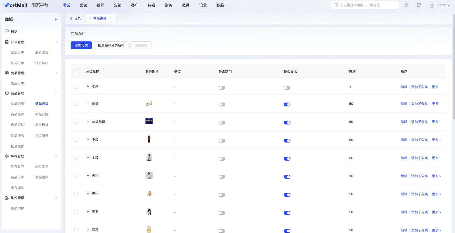This screenshot has height=233, width=455.
Task: Close the 商品类目 tab
Action: tap(111, 18)
